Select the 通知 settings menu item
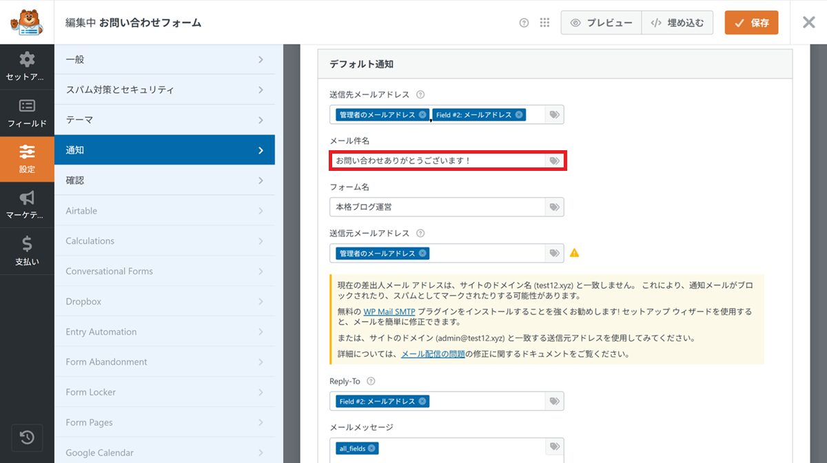This screenshot has width=827, height=463. pos(164,150)
